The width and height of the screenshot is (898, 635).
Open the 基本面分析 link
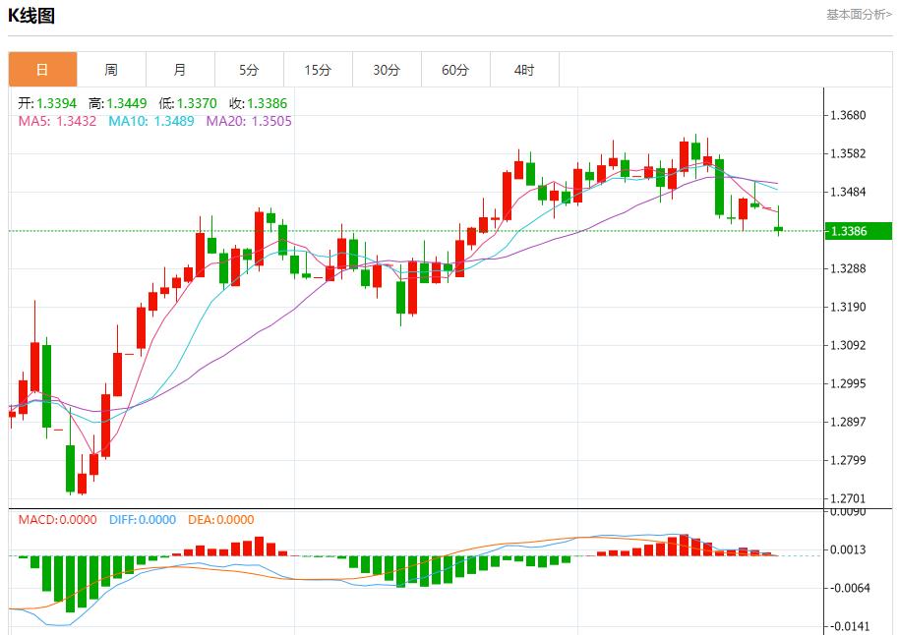(859, 15)
